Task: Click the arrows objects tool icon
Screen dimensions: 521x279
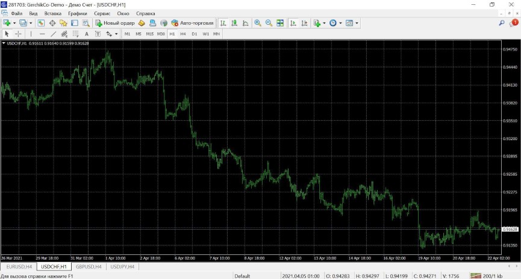Action: [109, 34]
